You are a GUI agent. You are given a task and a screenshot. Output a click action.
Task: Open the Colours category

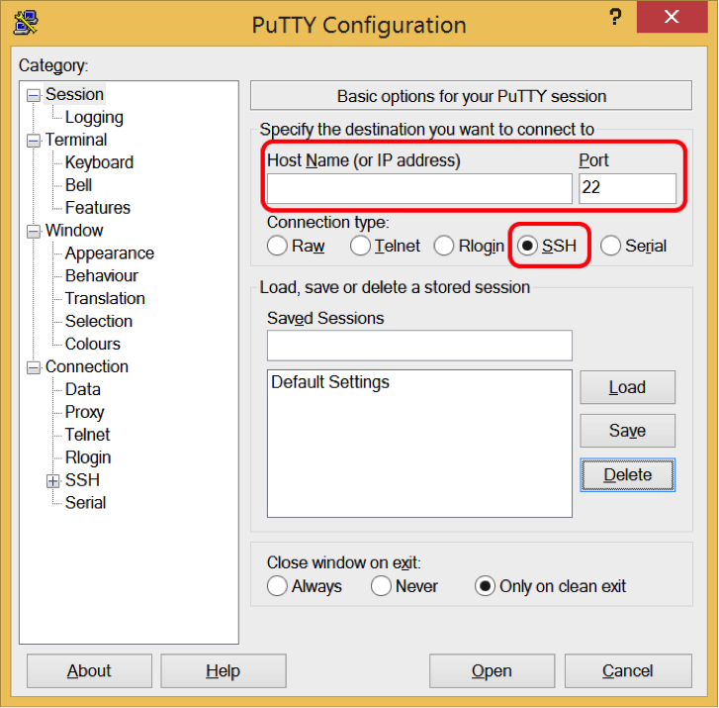(x=93, y=344)
